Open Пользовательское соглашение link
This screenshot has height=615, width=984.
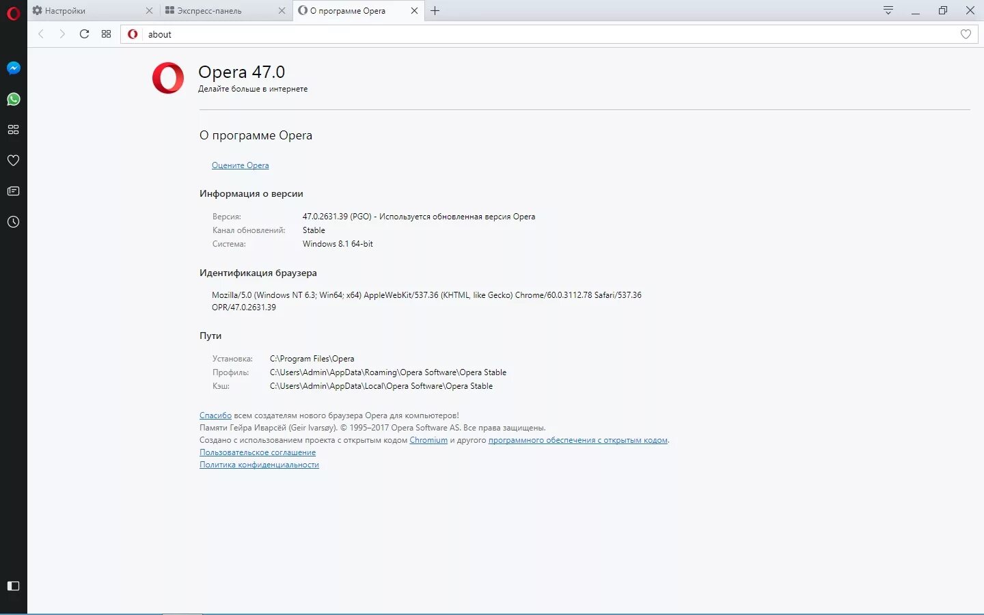click(x=258, y=452)
